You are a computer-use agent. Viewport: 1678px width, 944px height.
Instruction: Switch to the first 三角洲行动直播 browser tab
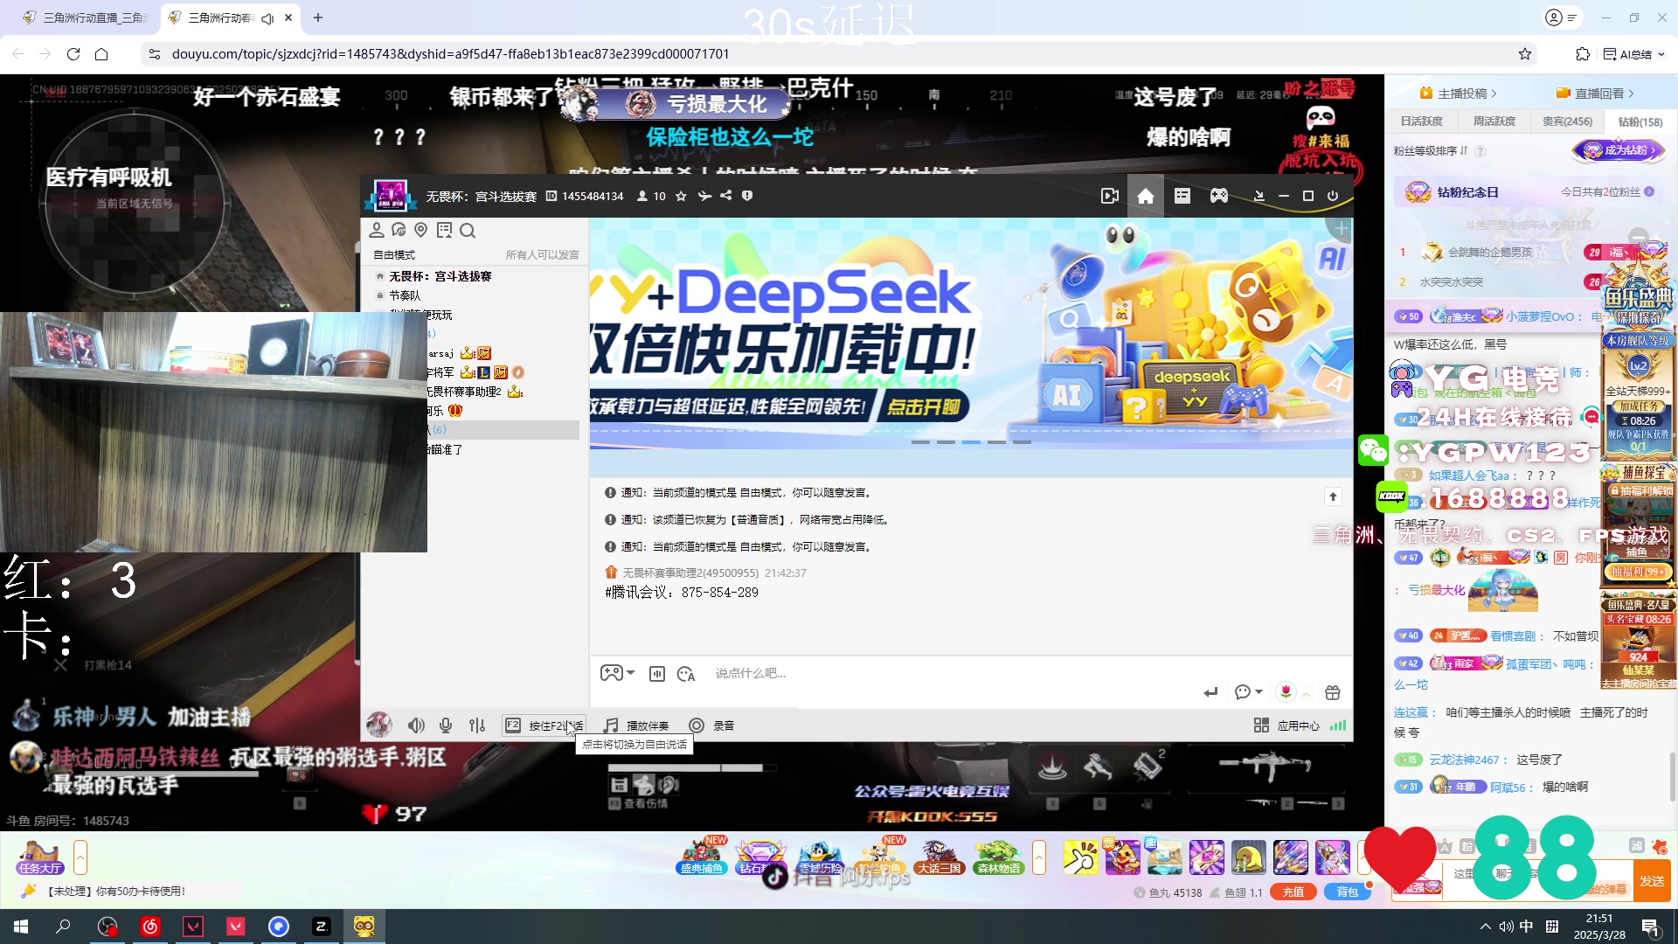(x=85, y=17)
